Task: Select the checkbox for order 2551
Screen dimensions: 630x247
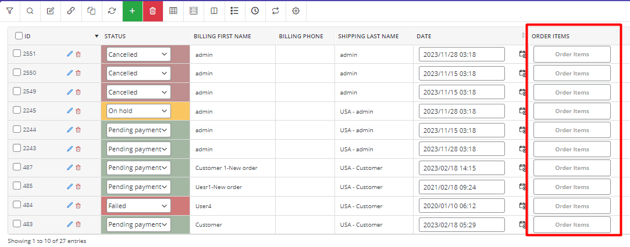Action: 16,53
